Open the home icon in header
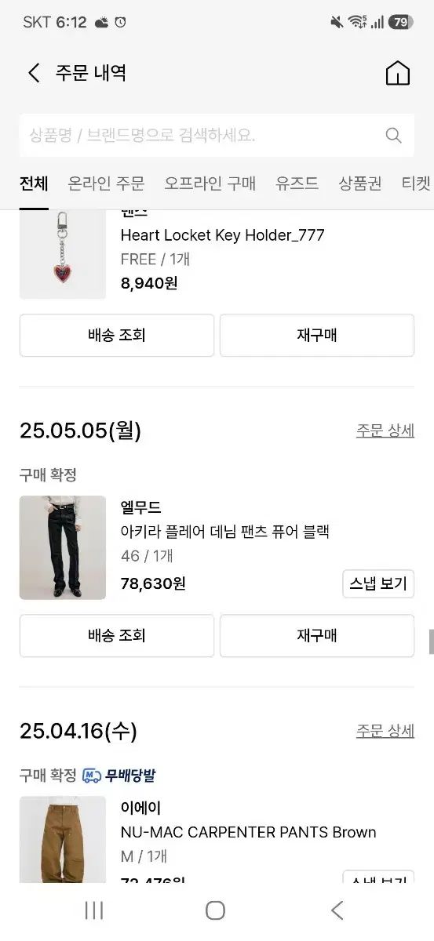 pos(398,73)
